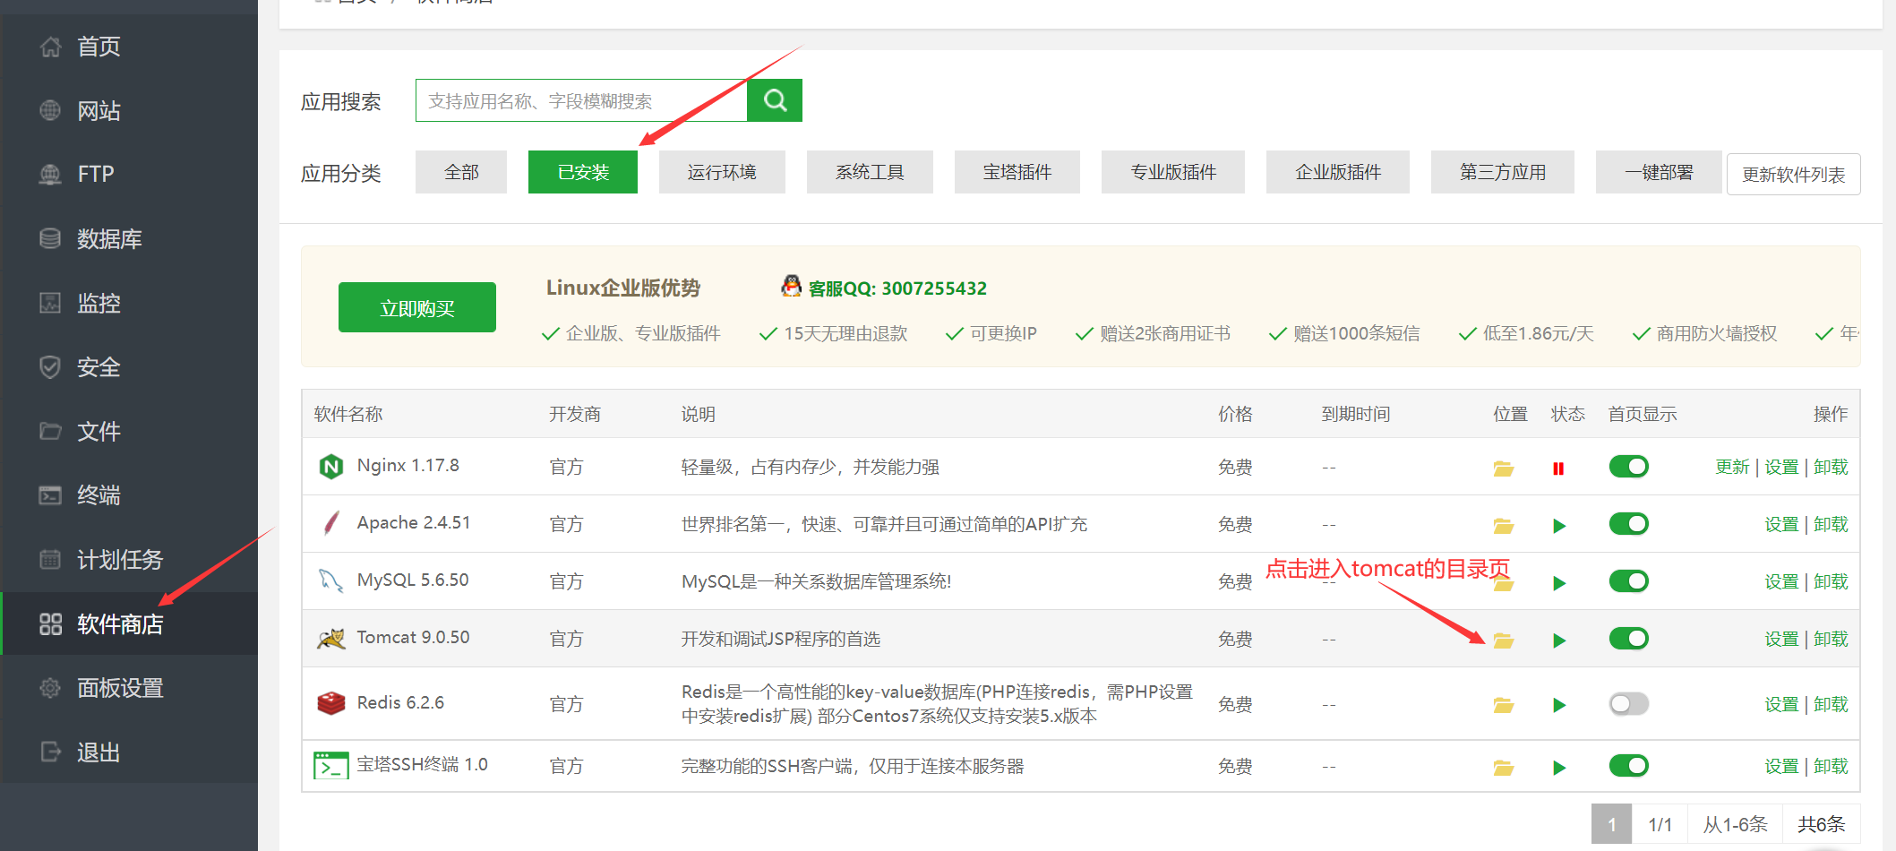Toggle Apache 首页显示 switch

pos(1628,524)
